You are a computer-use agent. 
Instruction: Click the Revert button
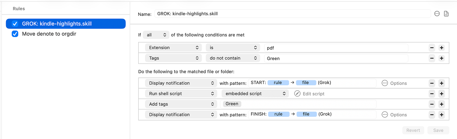tap(413, 130)
